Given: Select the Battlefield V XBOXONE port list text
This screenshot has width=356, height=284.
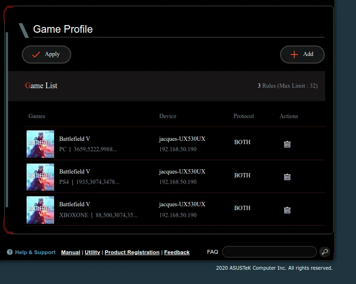Looking at the screenshot, I should point(116,215).
